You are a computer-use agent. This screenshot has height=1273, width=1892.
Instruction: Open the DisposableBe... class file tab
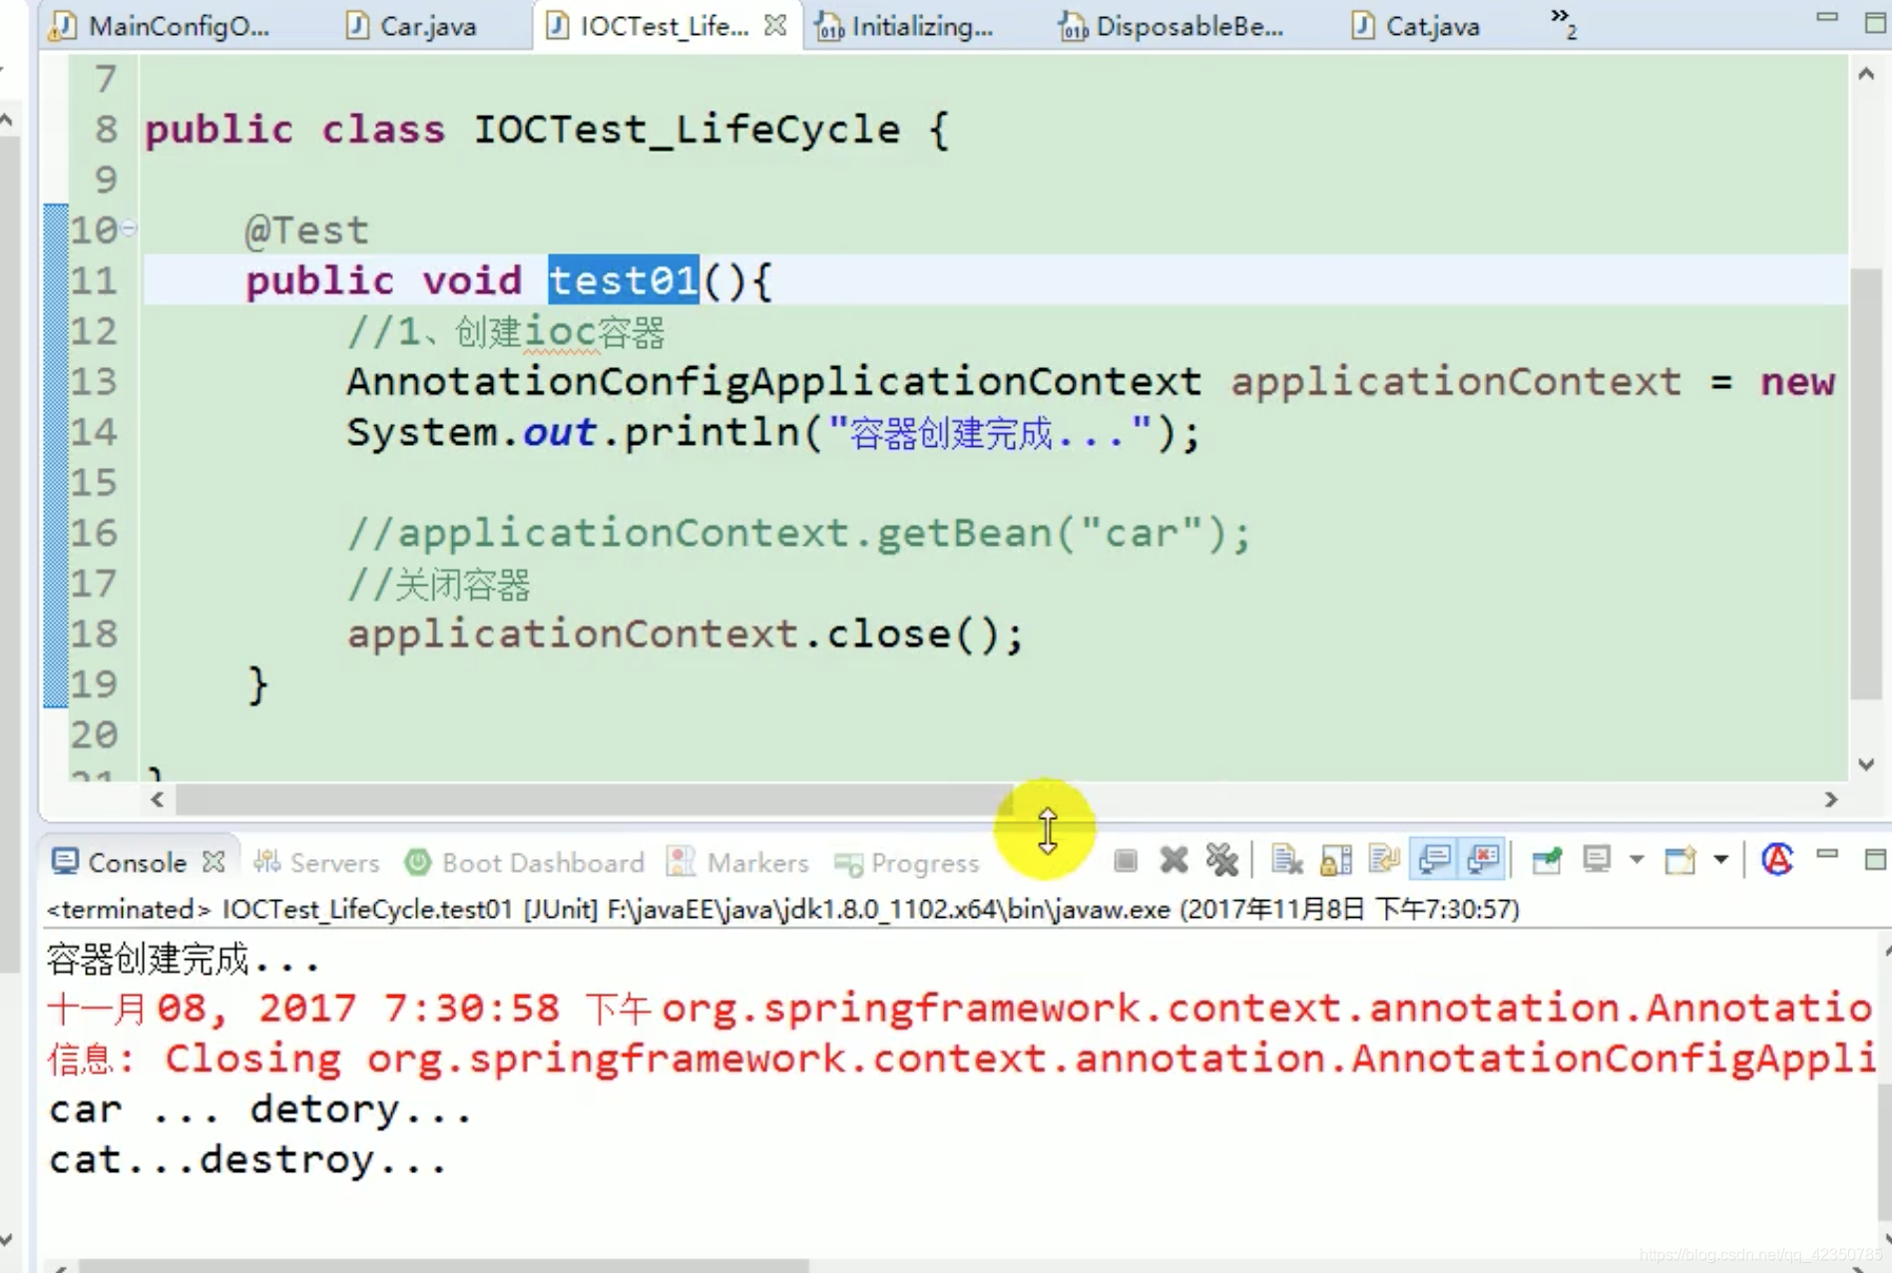coord(1171,26)
